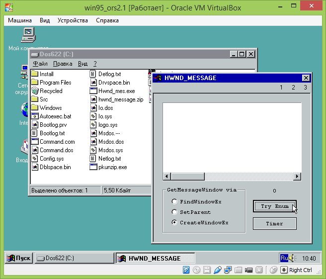
Task: Select the Hwnd_mes.exe file icon
Action: tap(93, 91)
